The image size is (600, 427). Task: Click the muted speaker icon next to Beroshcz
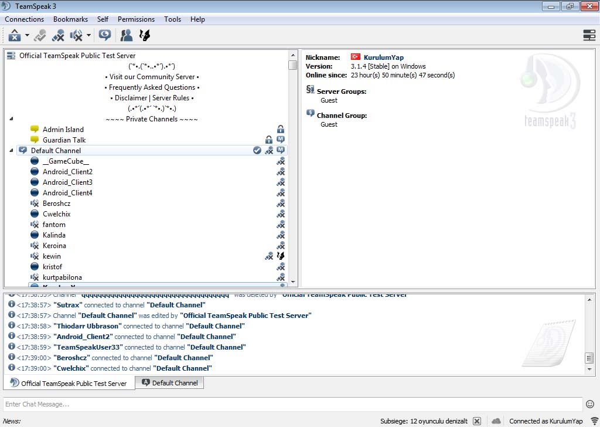tap(35, 203)
